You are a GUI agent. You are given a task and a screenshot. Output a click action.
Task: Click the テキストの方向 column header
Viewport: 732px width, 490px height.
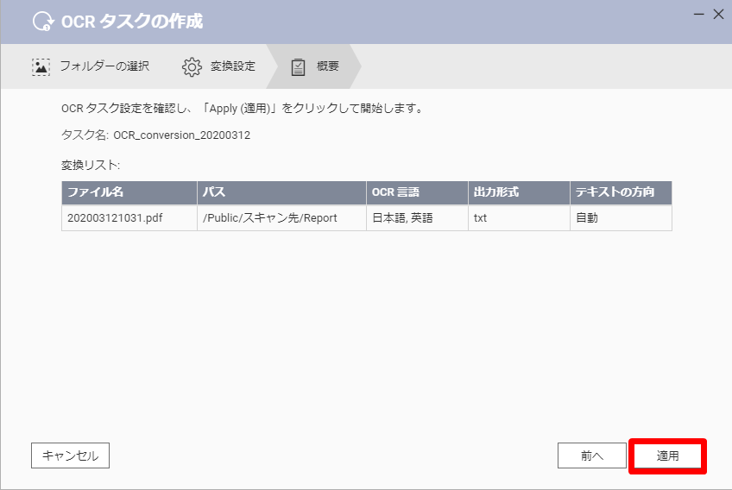(x=621, y=192)
